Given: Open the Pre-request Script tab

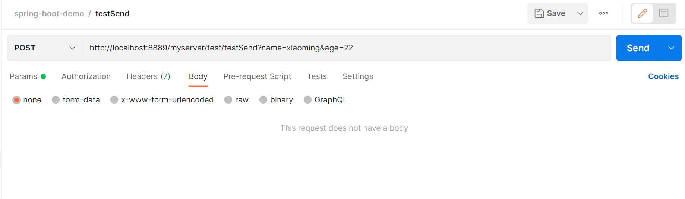Looking at the screenshot, I should tap(257, 76).
